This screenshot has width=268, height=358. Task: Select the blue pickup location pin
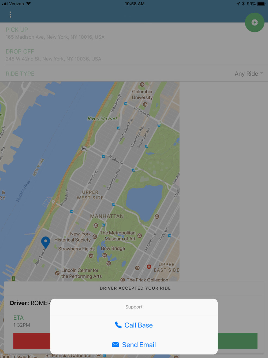[46, 242]
